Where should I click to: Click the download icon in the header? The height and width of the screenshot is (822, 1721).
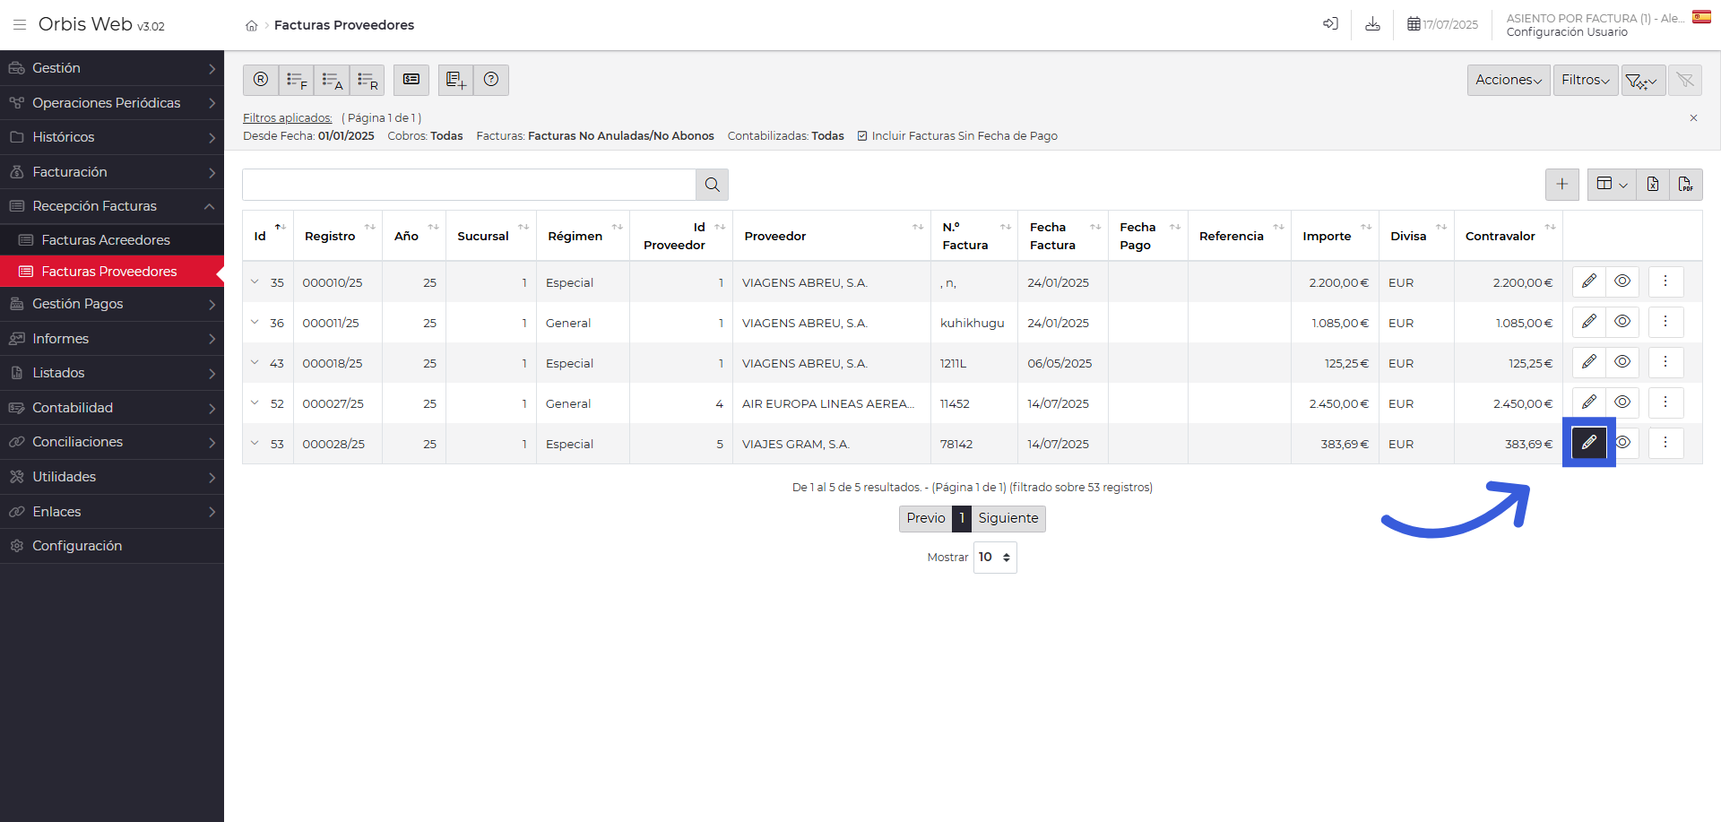point(1372,24)
